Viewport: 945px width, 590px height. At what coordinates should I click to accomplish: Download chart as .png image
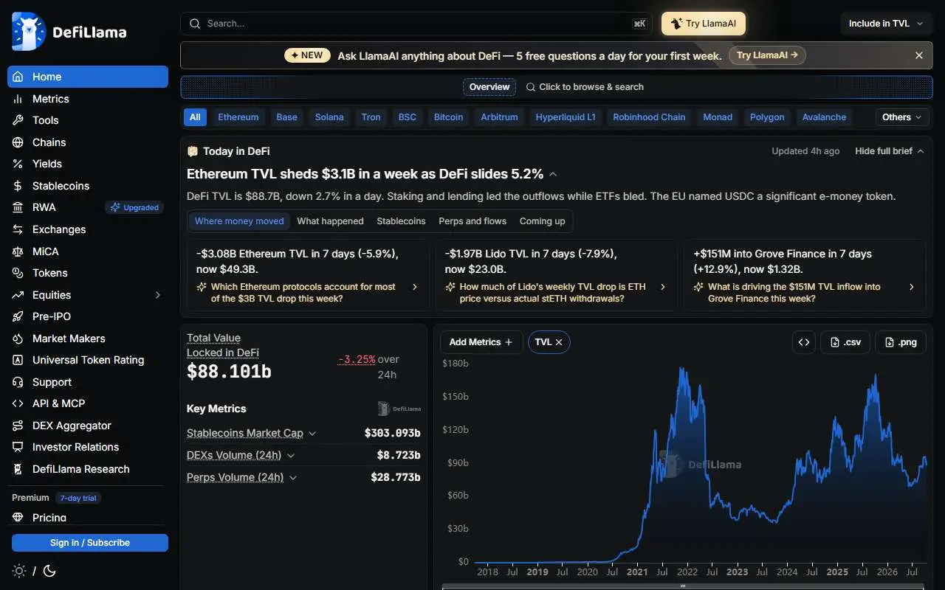click(901, 342)
